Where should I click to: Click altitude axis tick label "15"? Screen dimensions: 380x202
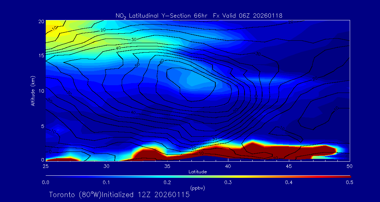(42, 55)
